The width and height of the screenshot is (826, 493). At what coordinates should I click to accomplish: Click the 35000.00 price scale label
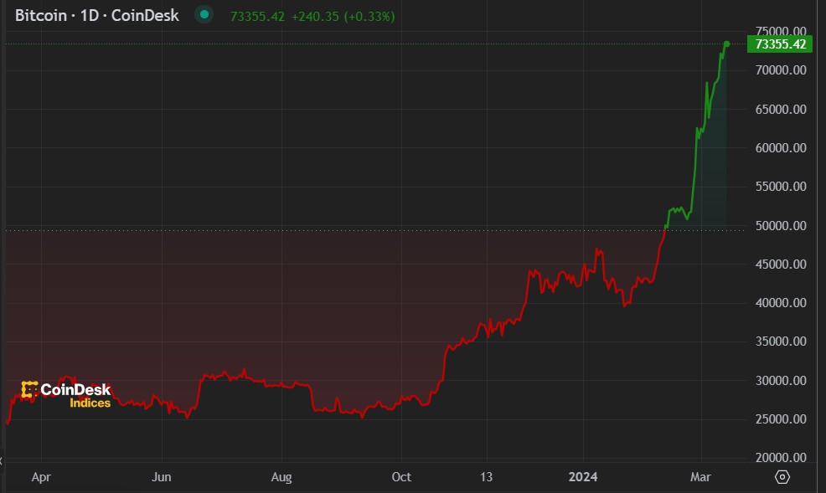[x=781, y=342]
